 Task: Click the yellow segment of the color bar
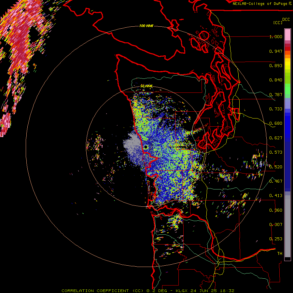pos(287,64)
